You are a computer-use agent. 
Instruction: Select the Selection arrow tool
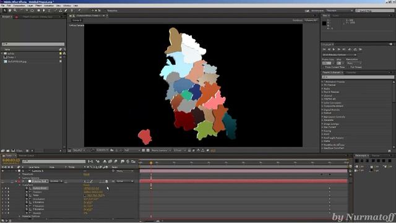pos(4,11)
